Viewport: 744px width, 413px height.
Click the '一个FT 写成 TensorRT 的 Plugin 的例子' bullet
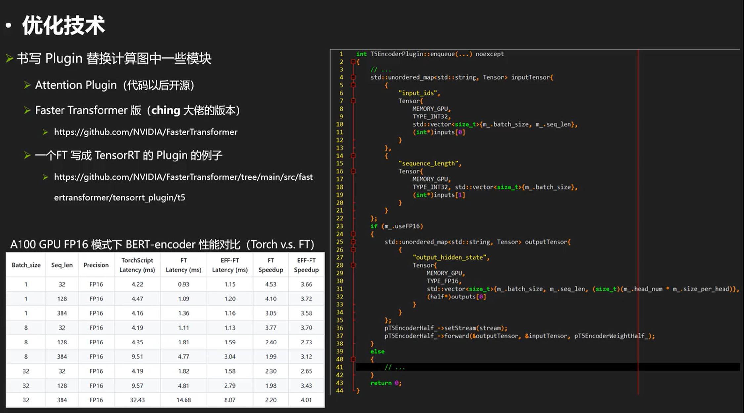click(129, 155)
